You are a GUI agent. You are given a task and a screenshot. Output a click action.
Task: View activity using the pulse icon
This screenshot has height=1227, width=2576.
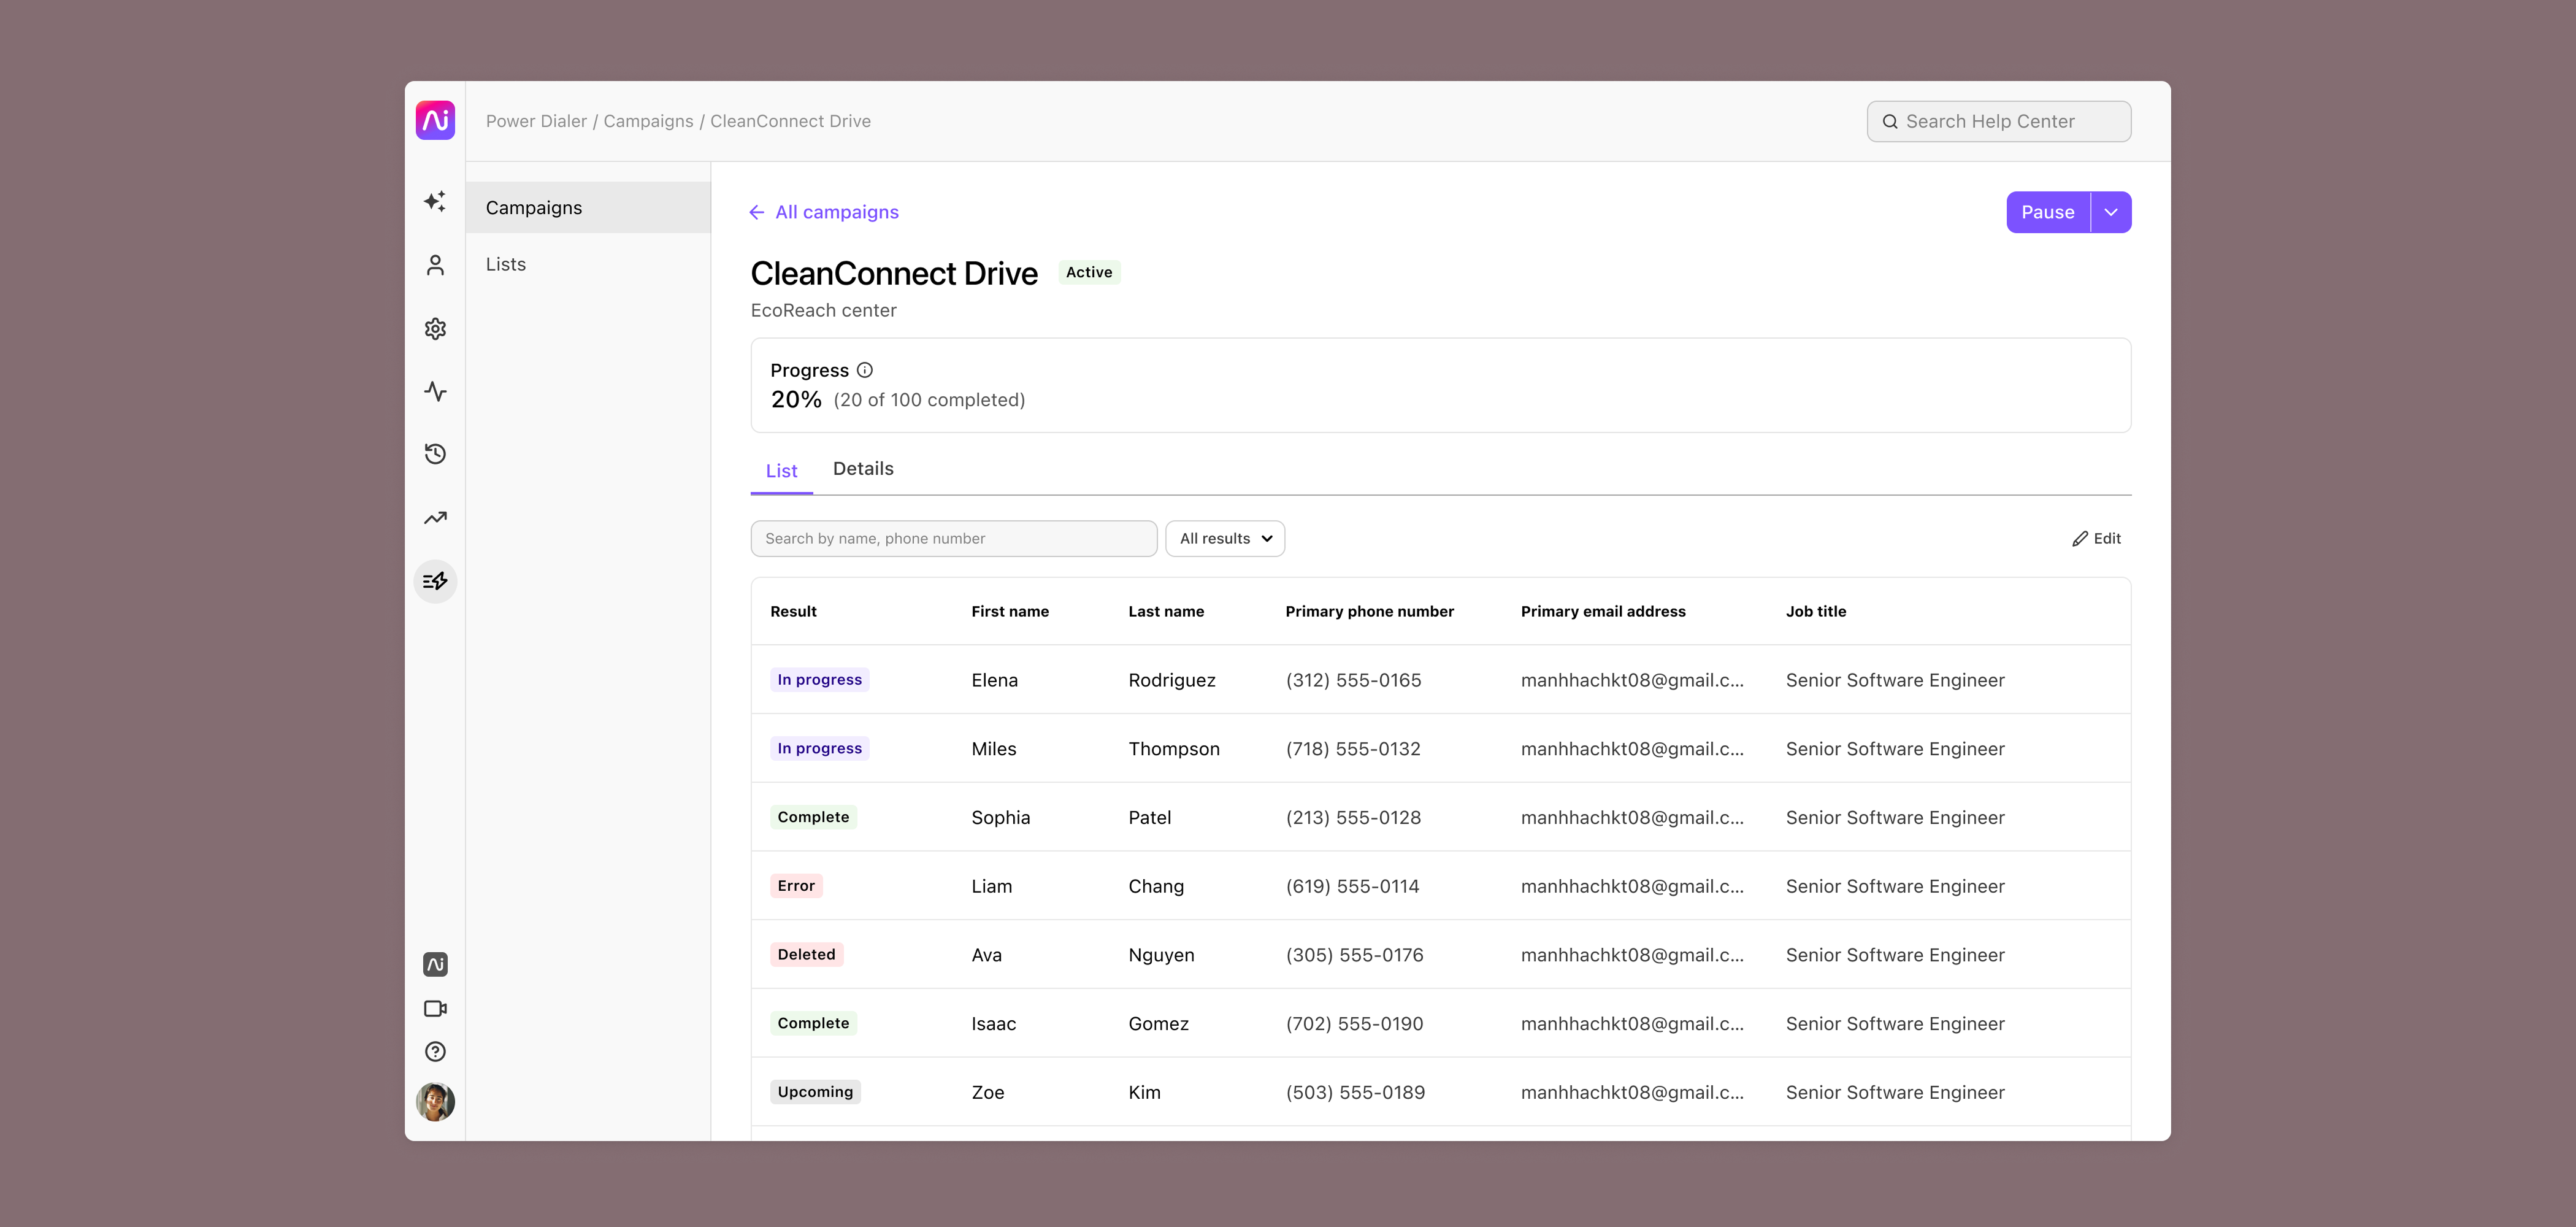tap(435, 391)
